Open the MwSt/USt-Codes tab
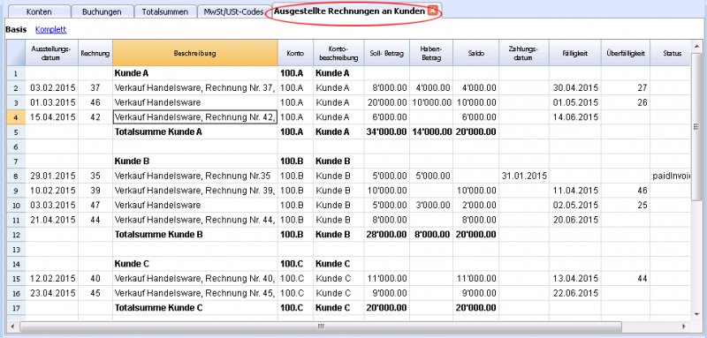The image size is (707, 338). 234,12
